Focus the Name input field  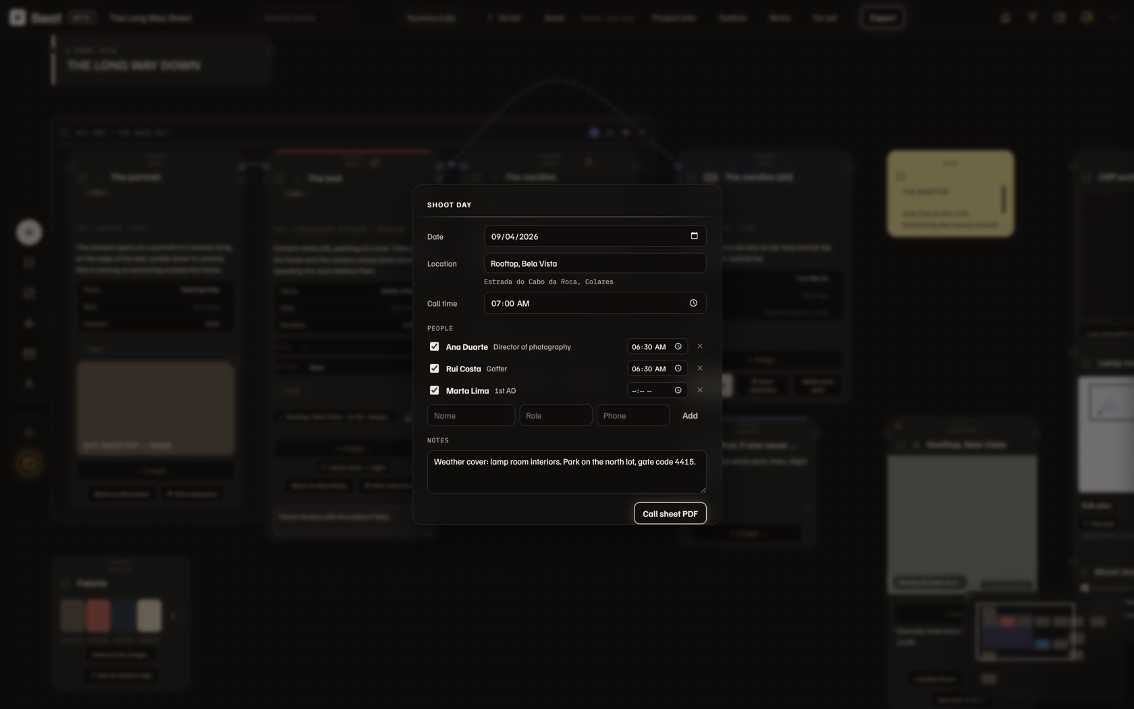pyautogui.click(x=471, y=415)
